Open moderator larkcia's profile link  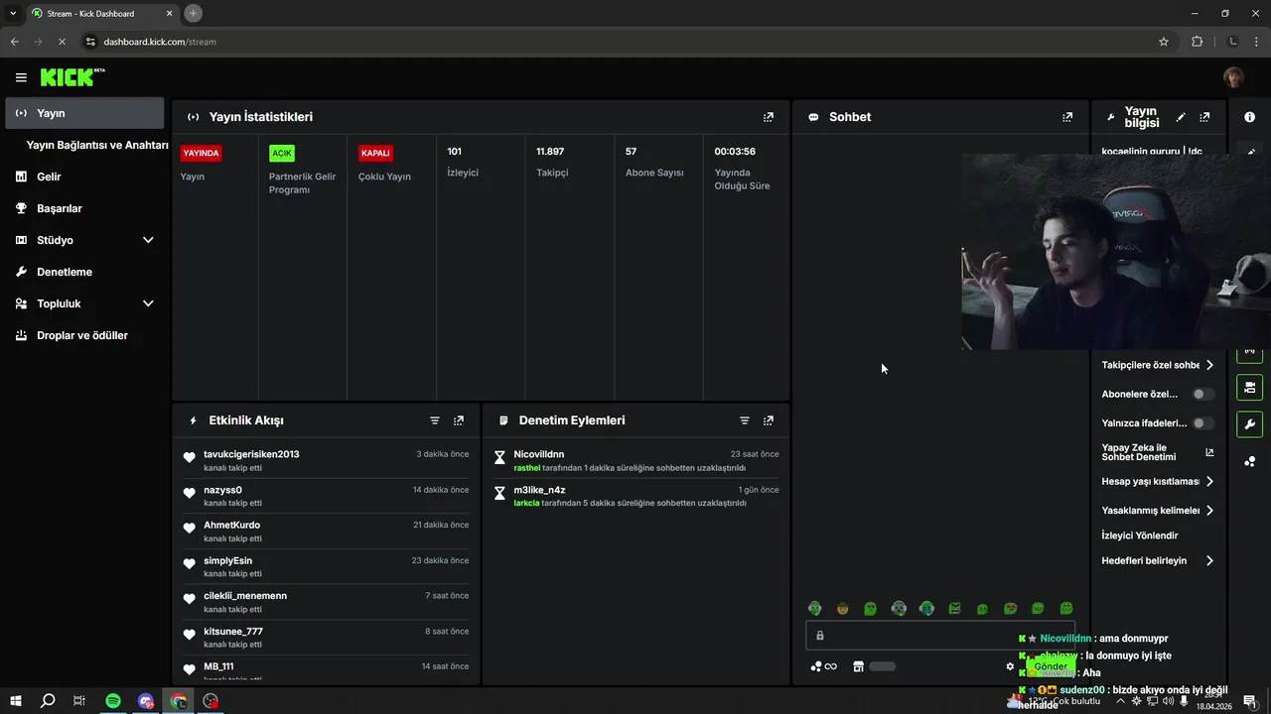coord(526,503)
